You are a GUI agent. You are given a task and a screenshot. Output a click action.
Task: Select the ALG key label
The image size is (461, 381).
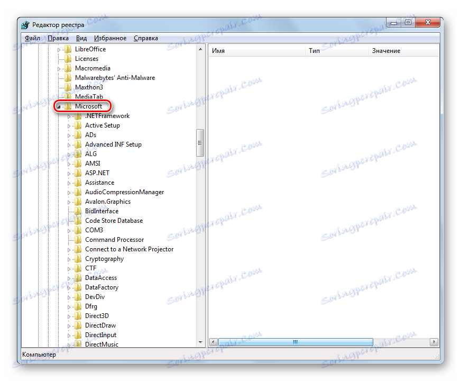[91, 154]
